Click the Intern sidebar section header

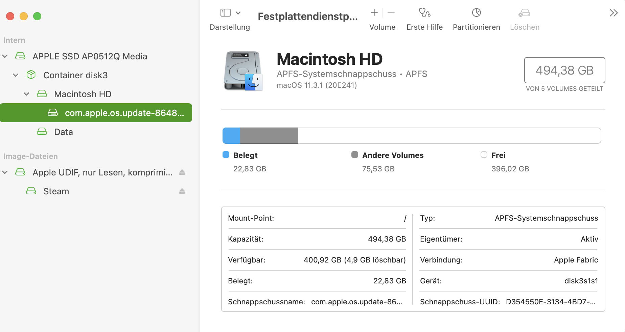pos(14,40)
